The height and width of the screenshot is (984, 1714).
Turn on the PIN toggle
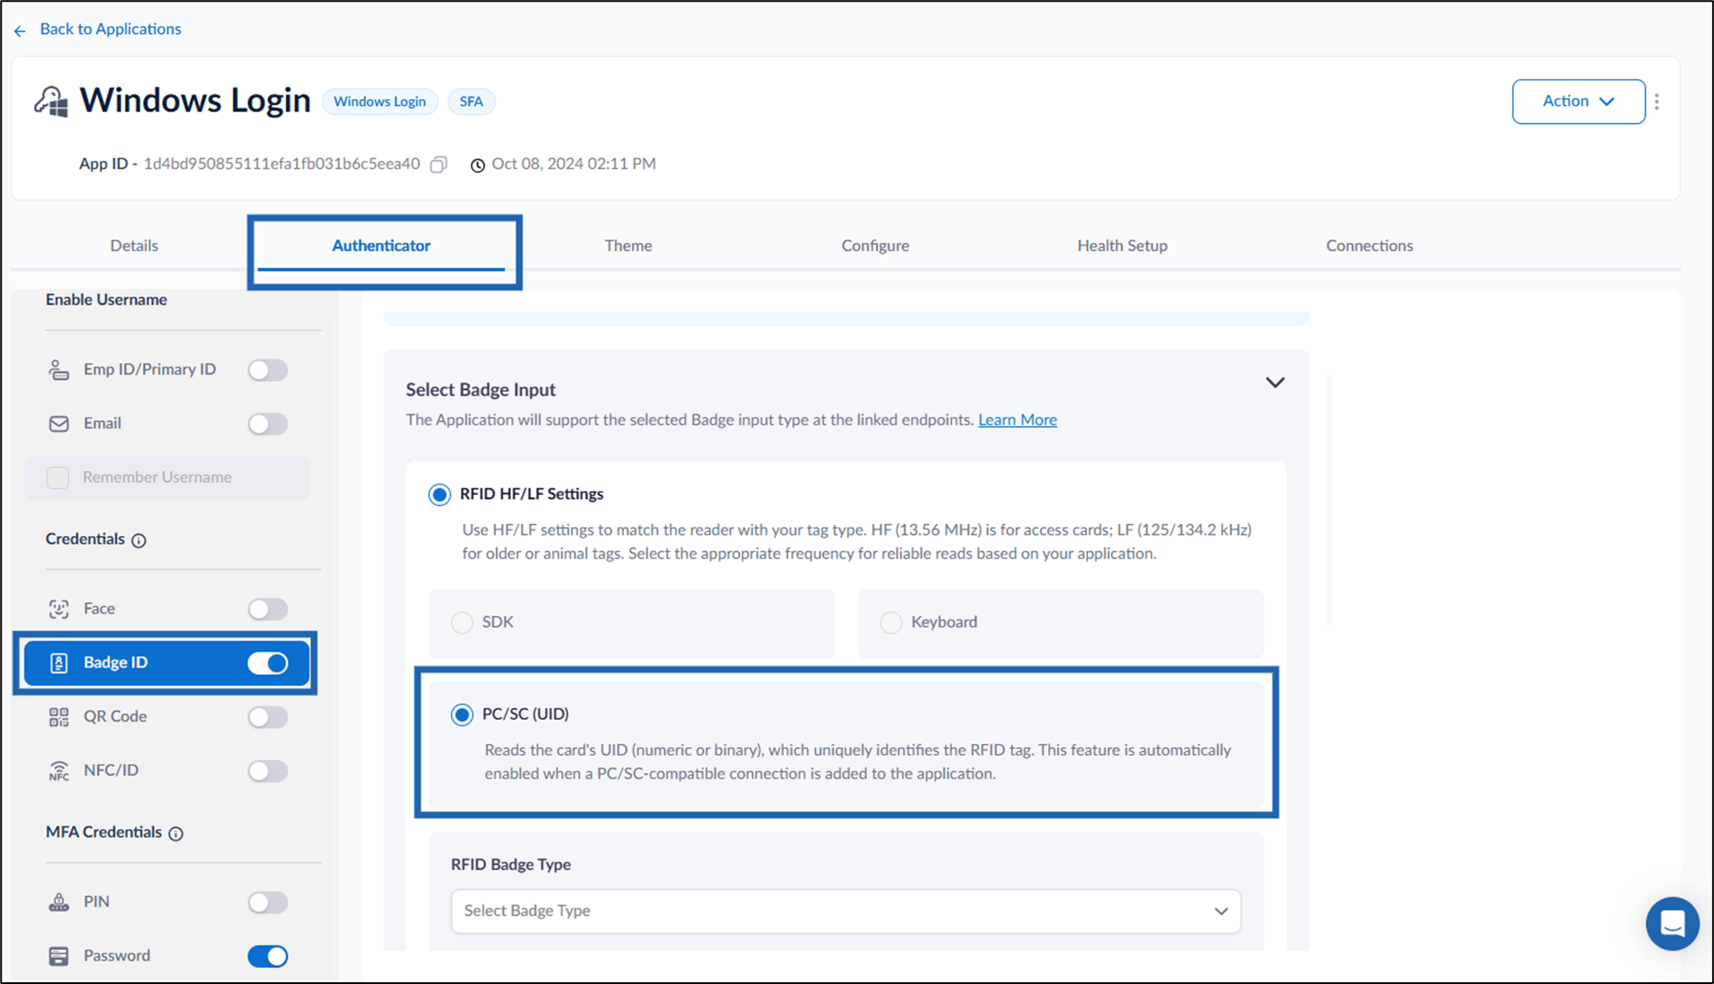[268, 902]
